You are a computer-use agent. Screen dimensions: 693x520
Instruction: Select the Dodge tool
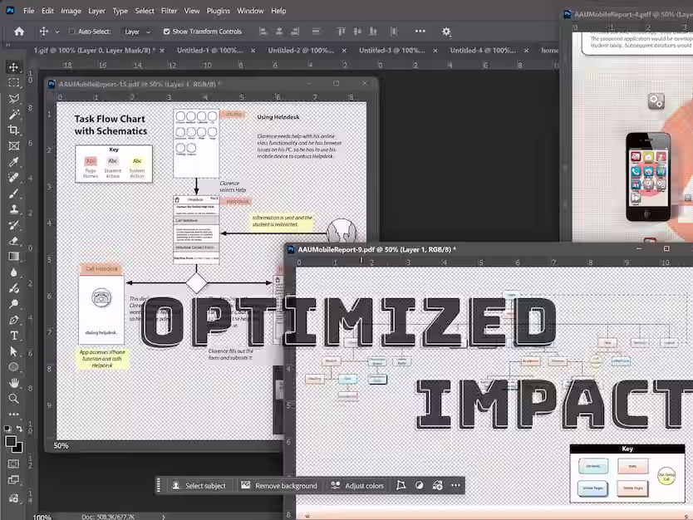(x=13, y=304)
